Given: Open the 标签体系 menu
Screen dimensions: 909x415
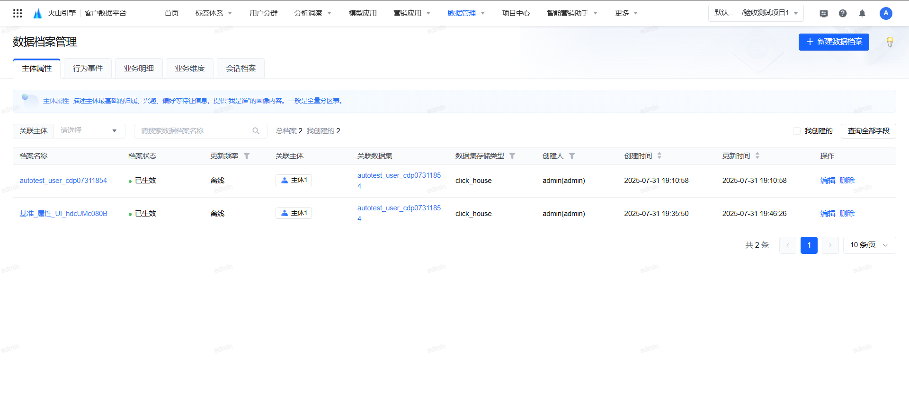Looking at the screenshot, I should 214,13.
